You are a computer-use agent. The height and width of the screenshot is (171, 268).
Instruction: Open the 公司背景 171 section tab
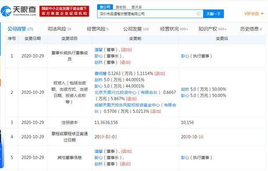pyautogui.click(x=20, y=29)
